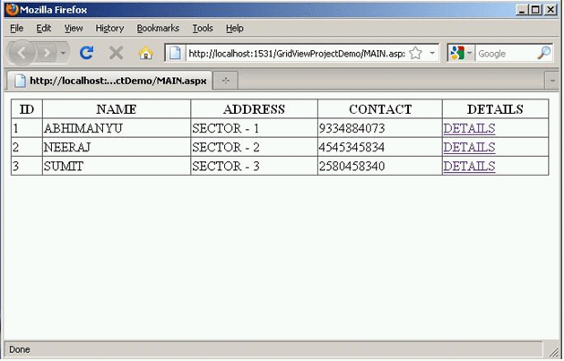Maximize the Mozilla Firefox window
Screen dimensions: 564x361
(x=535, y=10)
